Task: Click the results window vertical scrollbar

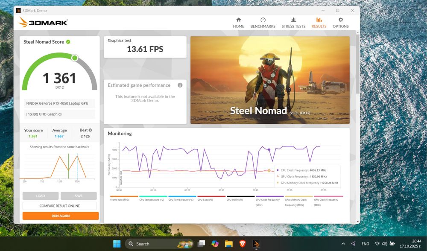Action: [x=357, y=63]
